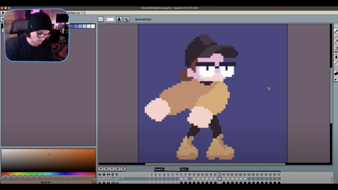Select frame 17 in timeline header

219,174
